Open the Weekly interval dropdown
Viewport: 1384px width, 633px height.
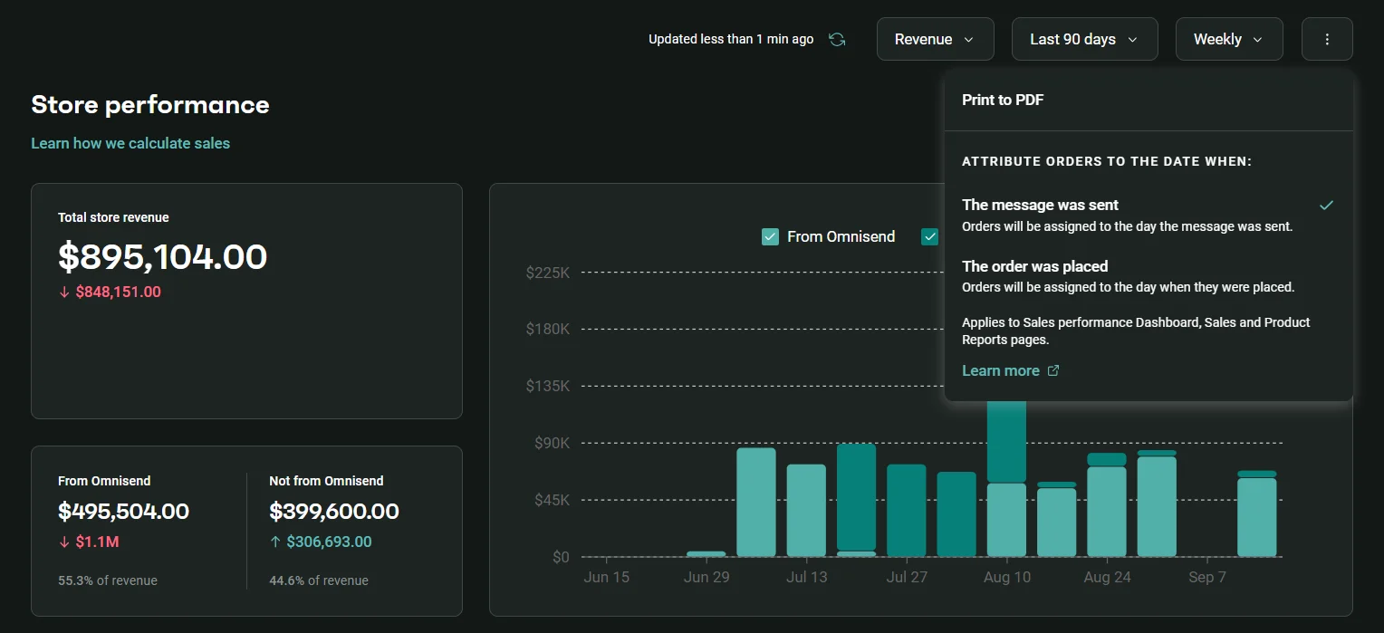[1228, 40]
